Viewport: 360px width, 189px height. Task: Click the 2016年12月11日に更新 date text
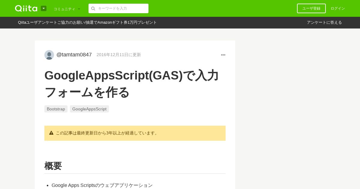[119, 55]
